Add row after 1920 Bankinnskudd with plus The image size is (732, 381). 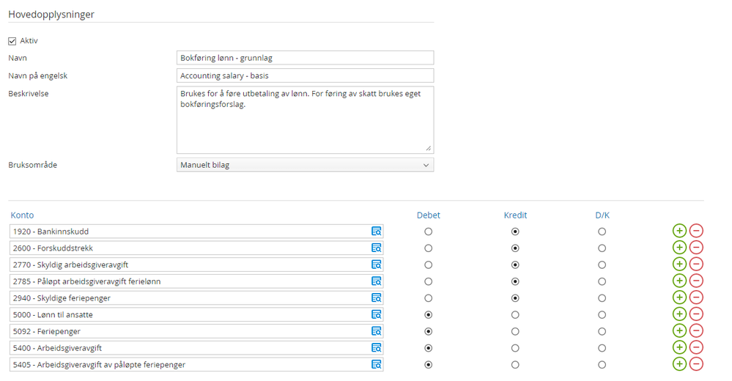[679, 232]
